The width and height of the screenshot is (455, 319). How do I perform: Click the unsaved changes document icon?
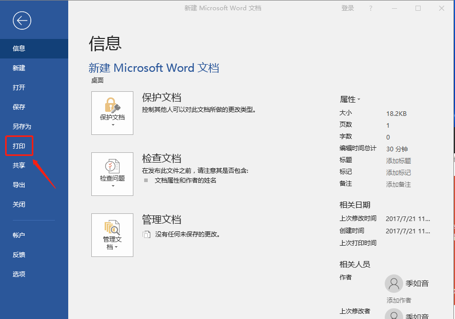(x=147, y=234)
